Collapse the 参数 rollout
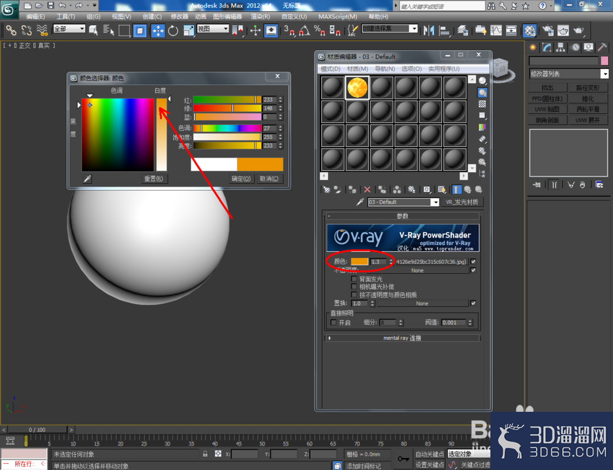This screenshot has height=470, width=613. point(402,216)
